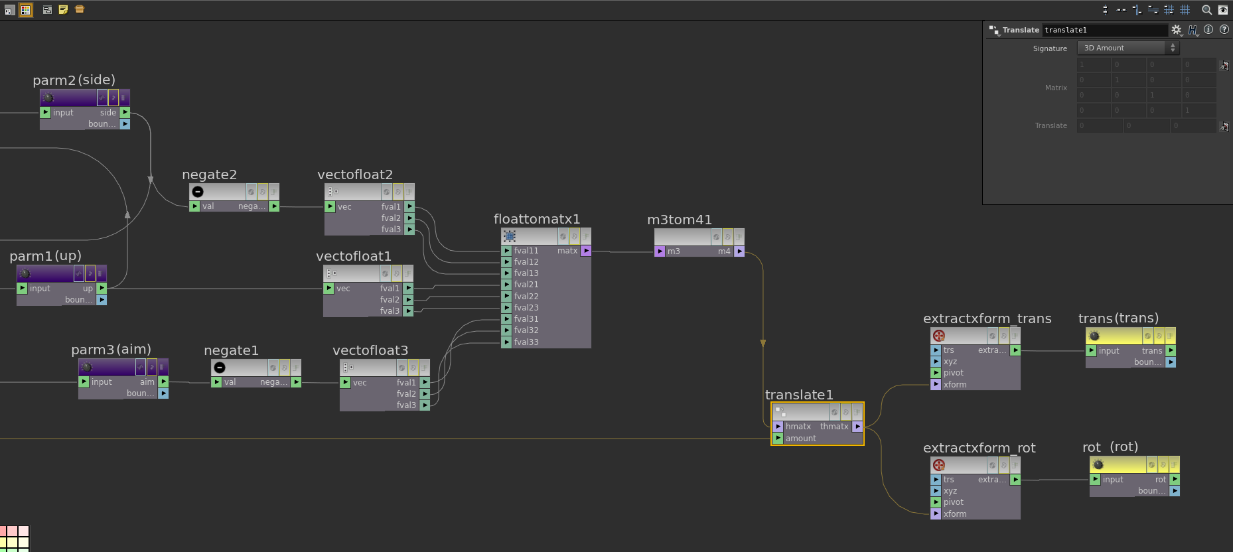Pick the yellow swatch in corner palette
The image size is (1233, 552).
pos(12,542)
